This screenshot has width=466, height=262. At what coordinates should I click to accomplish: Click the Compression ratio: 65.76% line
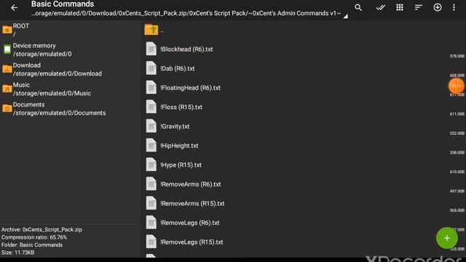pos(34,237)
